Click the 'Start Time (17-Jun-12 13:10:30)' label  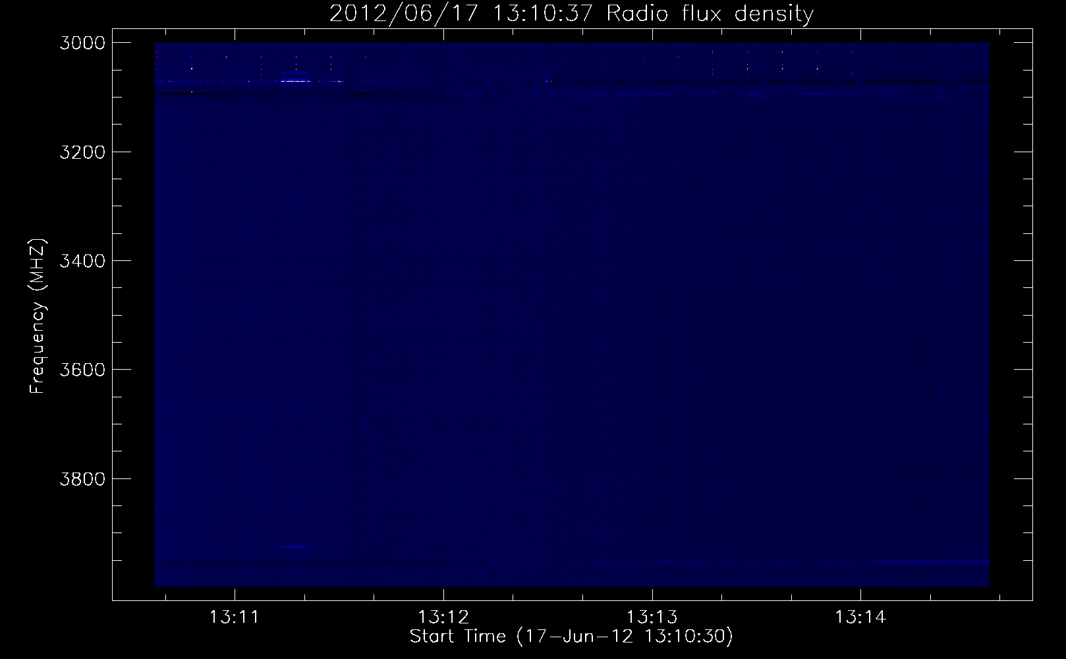pos(571,637)
